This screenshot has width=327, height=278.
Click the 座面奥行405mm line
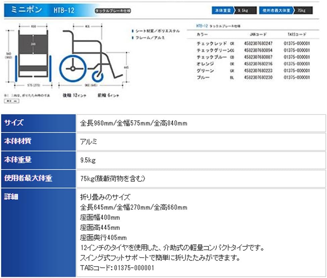tap(103, 237)
